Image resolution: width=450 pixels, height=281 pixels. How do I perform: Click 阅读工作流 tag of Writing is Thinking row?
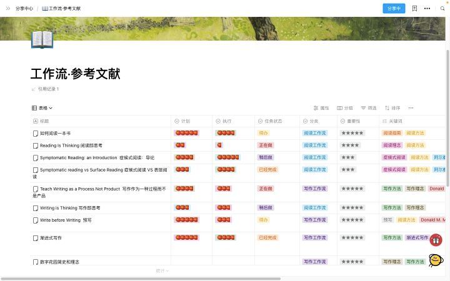[x=315, y=207]
